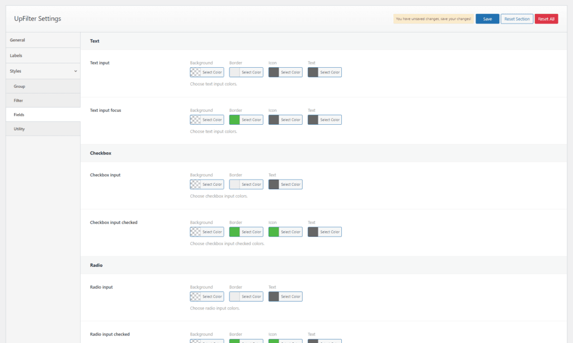Pick Checkbox input checked Border color
Screen dimensions: 573x343
246,232
